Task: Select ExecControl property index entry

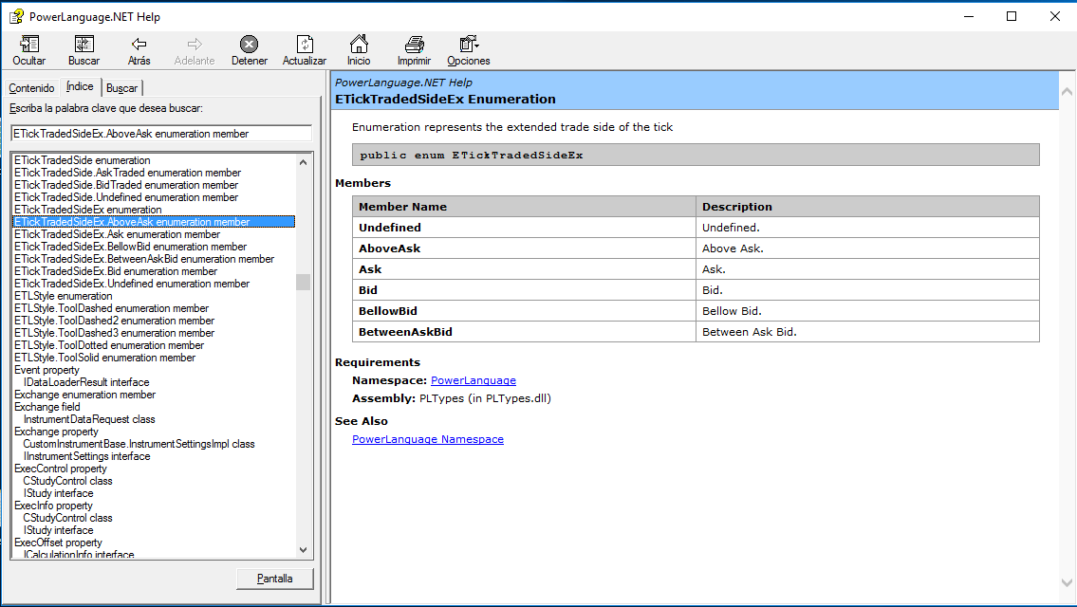Action: point(61,469)
